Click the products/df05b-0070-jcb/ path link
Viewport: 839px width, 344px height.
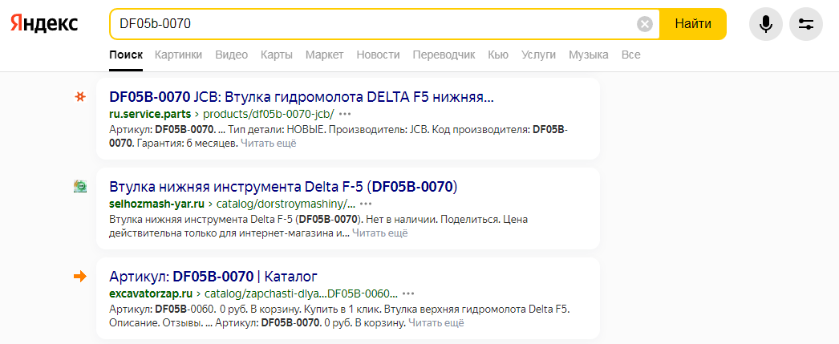tap(269, 114)
